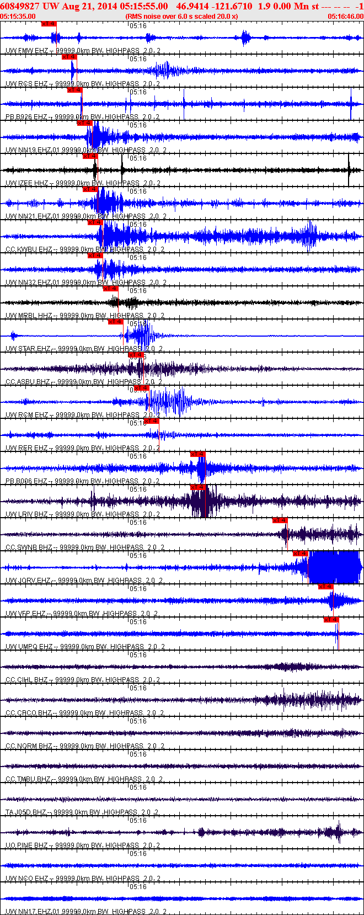Click the red pick flag on FMW trace
This screenshot has height=915, width=364.
[x=49, y=24]
